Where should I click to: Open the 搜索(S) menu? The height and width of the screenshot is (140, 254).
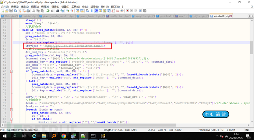(25, 7)
